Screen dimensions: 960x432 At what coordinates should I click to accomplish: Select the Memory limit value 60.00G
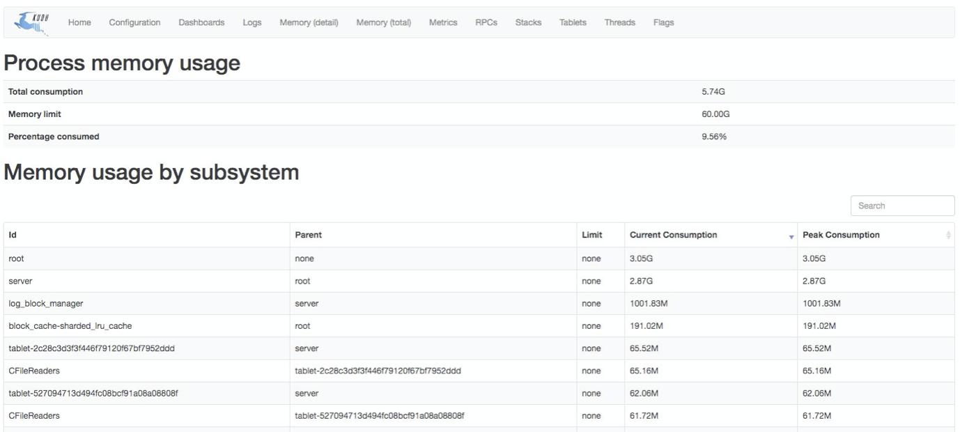[x=715, y=114]
